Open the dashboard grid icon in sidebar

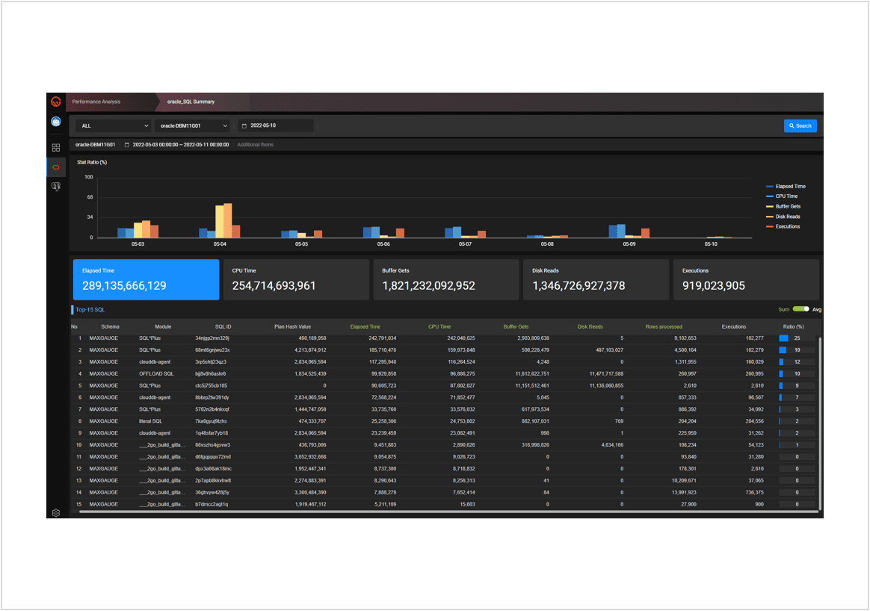(55, 148)
